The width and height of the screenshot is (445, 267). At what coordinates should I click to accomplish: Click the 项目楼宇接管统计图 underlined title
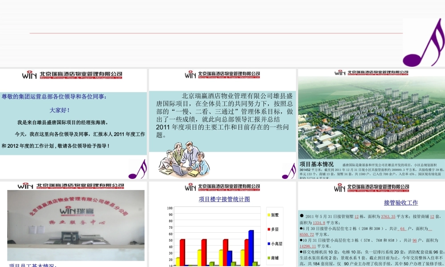224,199
